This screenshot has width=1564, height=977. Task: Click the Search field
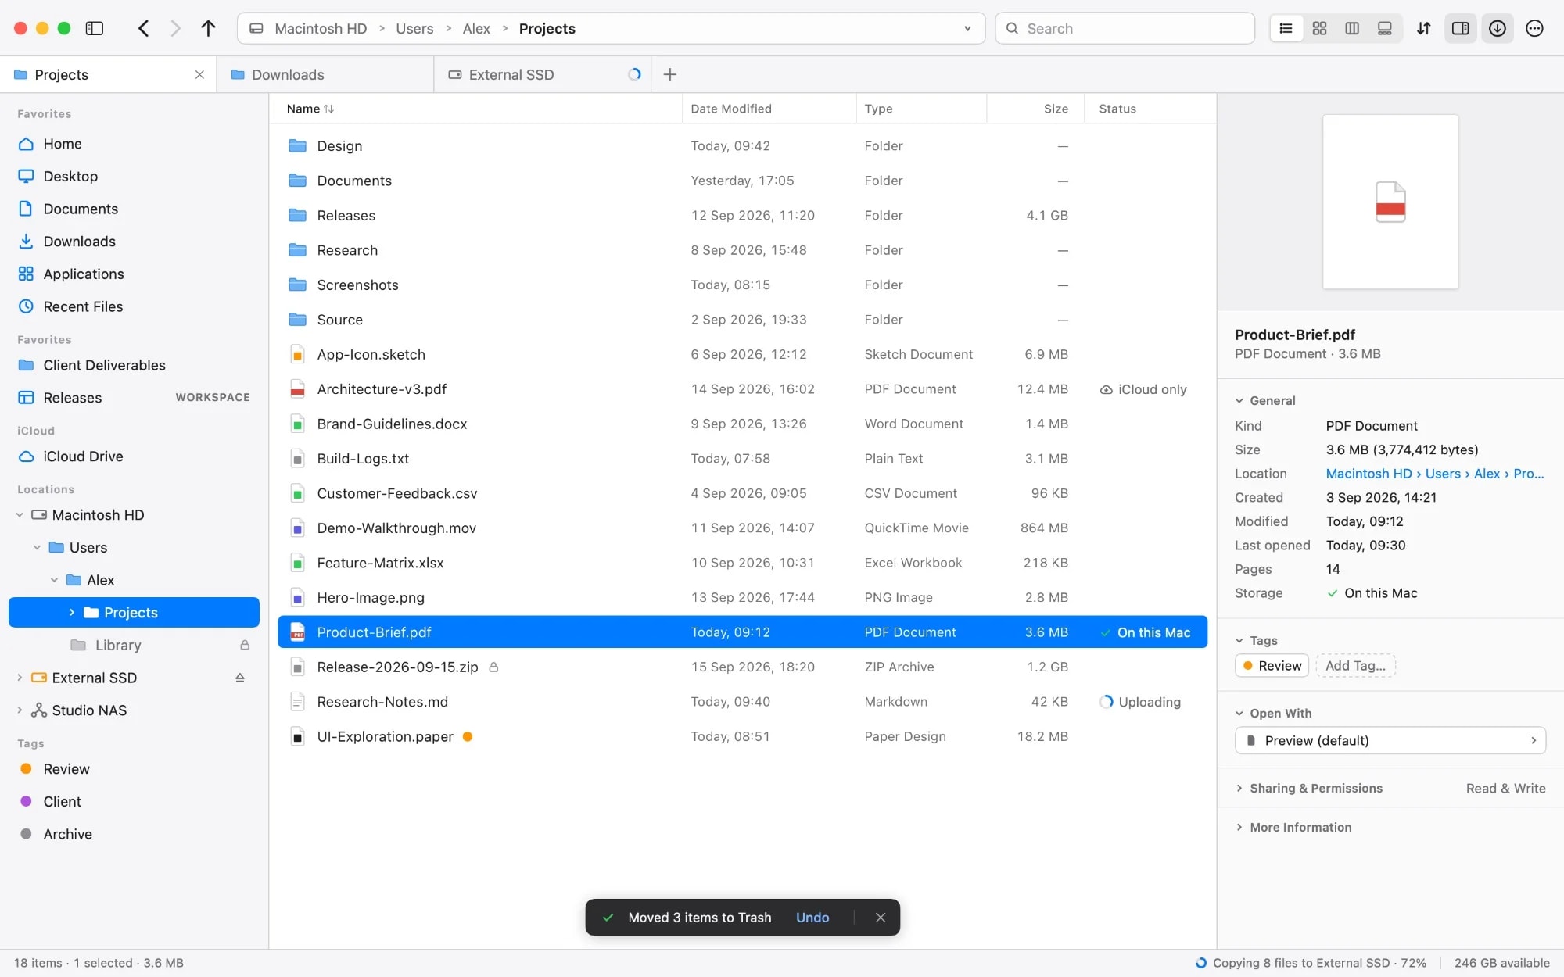[x=1125, y=28]
